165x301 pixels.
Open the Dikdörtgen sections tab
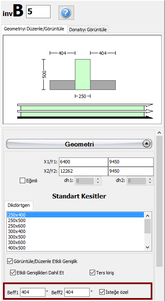click(19, 205)
